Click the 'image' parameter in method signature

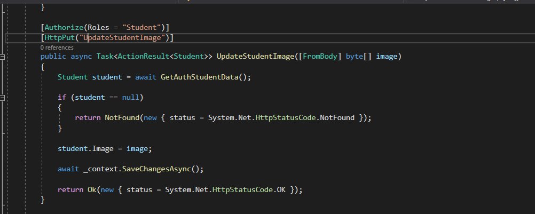tap(387, 56)
